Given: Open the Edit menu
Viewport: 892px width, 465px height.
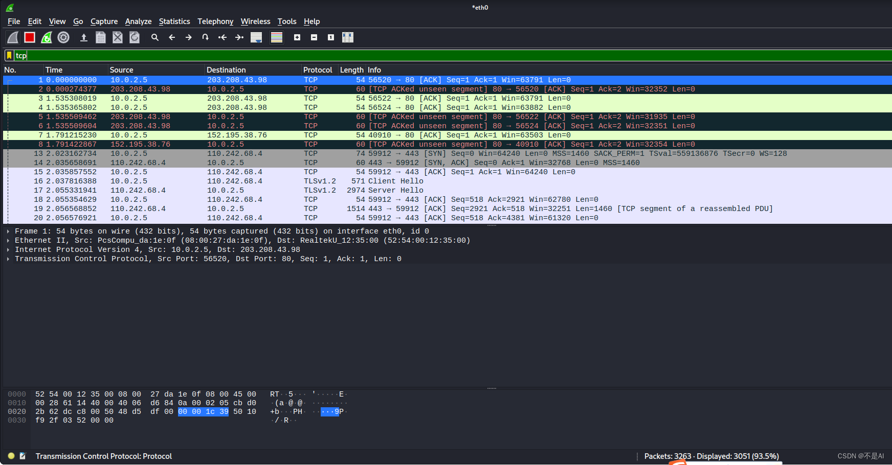Looking at the screenshot, I should pyautogui.click(x=35, y=21).
